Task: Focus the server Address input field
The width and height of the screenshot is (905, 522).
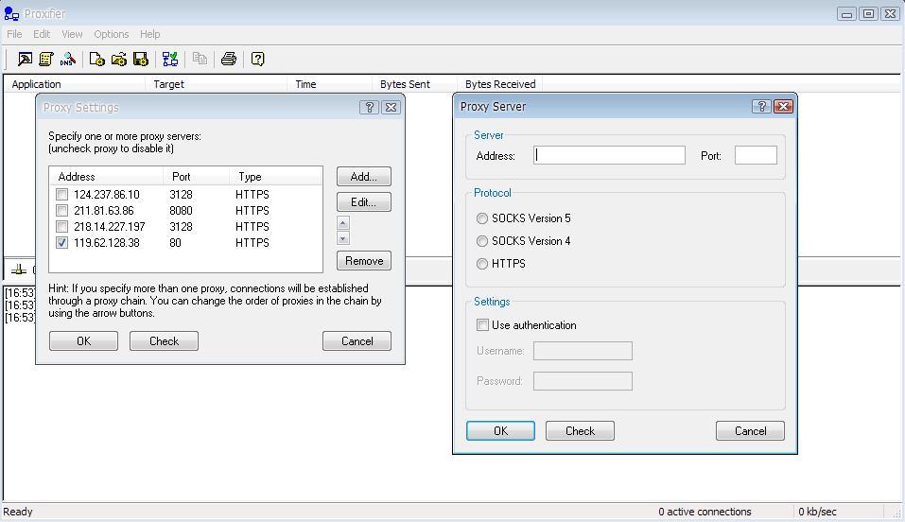Action: tap(610, 155)
